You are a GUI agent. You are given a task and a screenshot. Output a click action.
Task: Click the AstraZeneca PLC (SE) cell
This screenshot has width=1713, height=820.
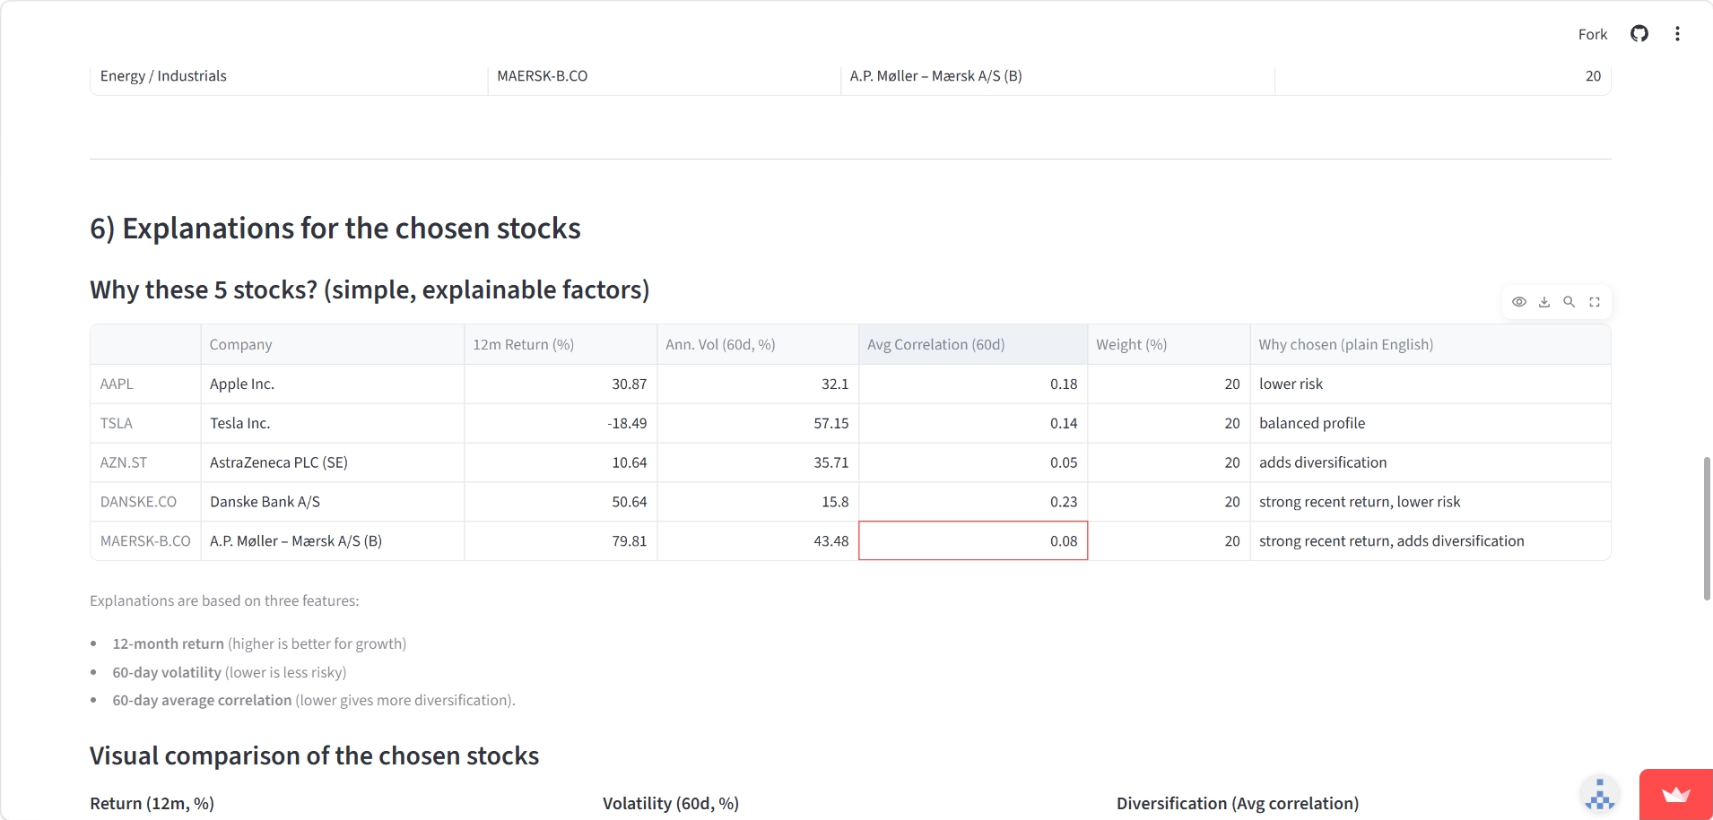point(332,462)
